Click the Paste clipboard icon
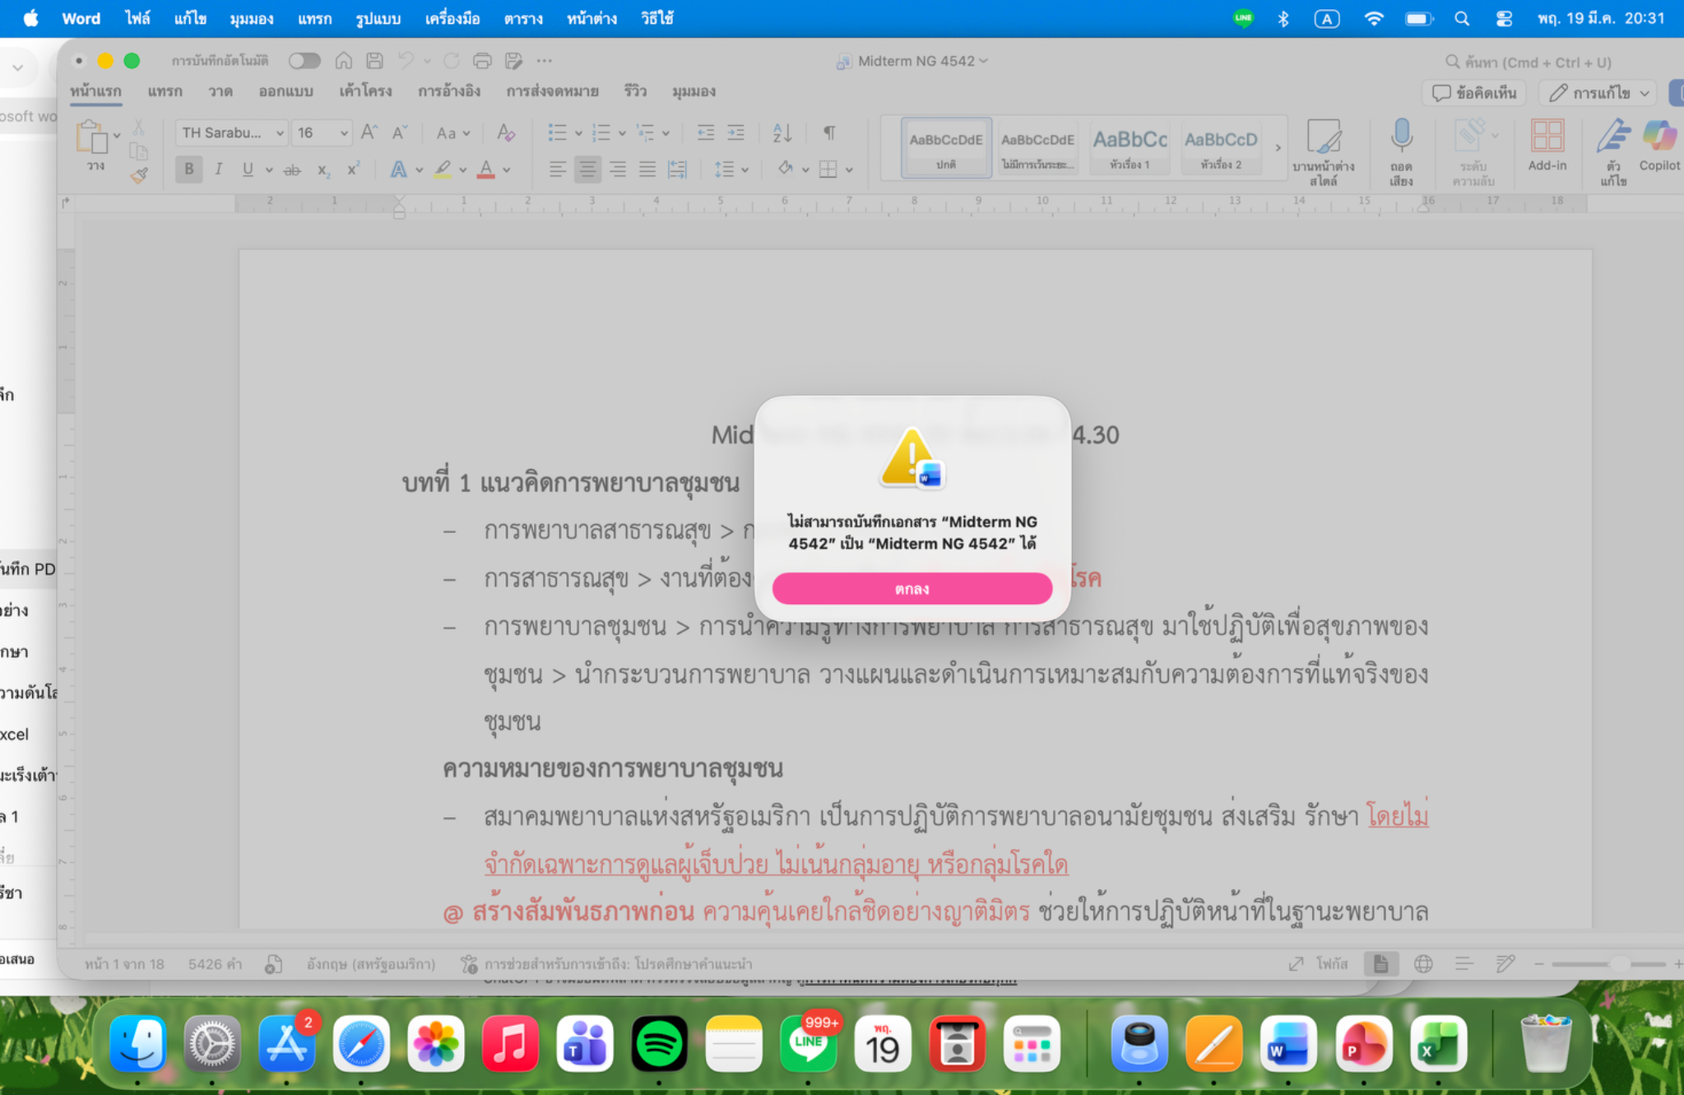This screenshot has width=1684, height=1095. tap(92, 137)
